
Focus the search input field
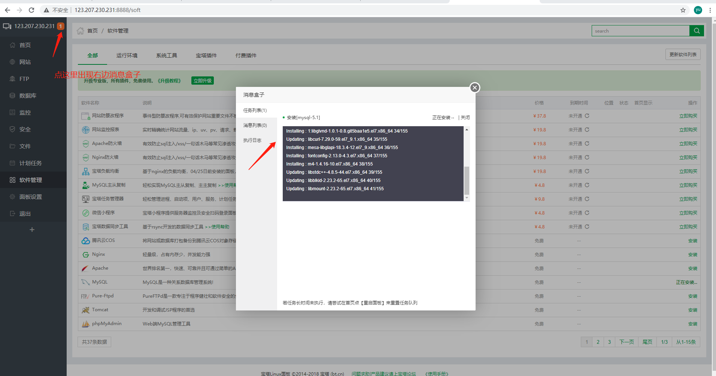coord(640,31)
